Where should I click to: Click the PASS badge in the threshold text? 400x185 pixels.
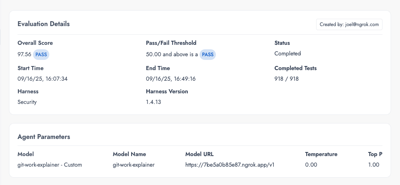[x=208, y=55]
